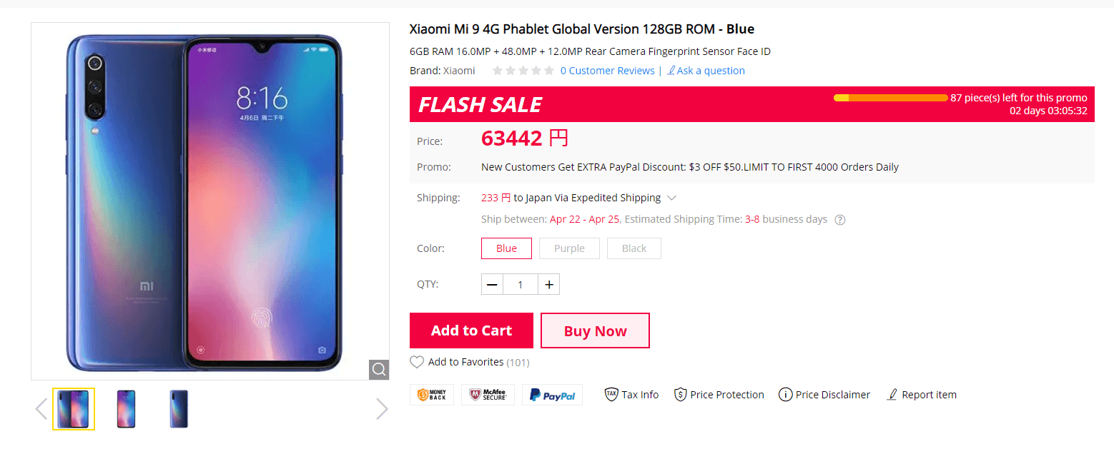This screenshot has height=449, width=1114.
Task: Open Price Disclaimer info
Action: tap(824, 395)
